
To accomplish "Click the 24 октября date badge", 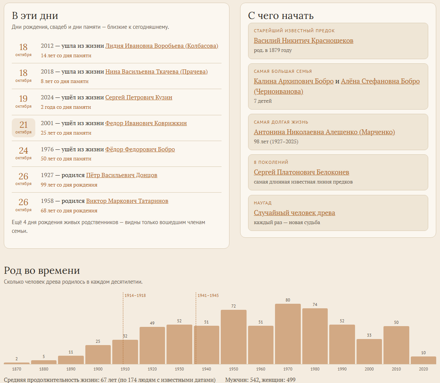I will [23, 154].
